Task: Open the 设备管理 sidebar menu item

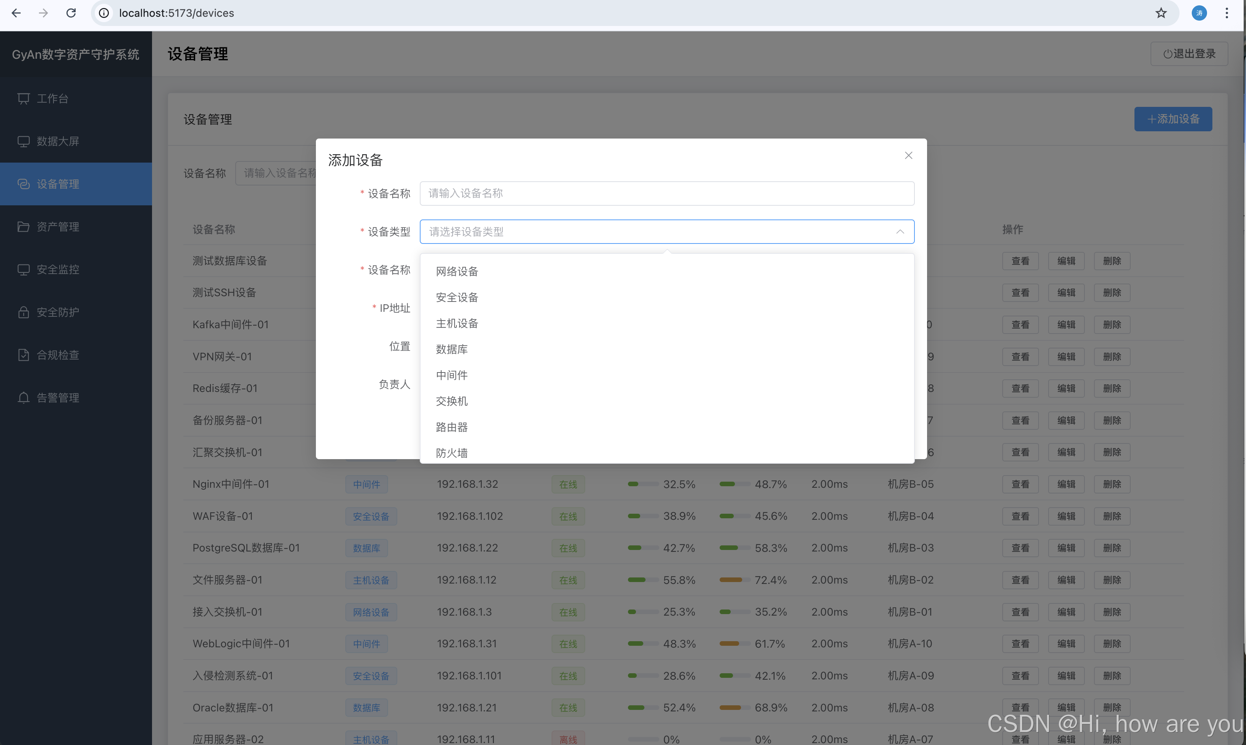Action: pyautogui.click(x=58, y=184)
